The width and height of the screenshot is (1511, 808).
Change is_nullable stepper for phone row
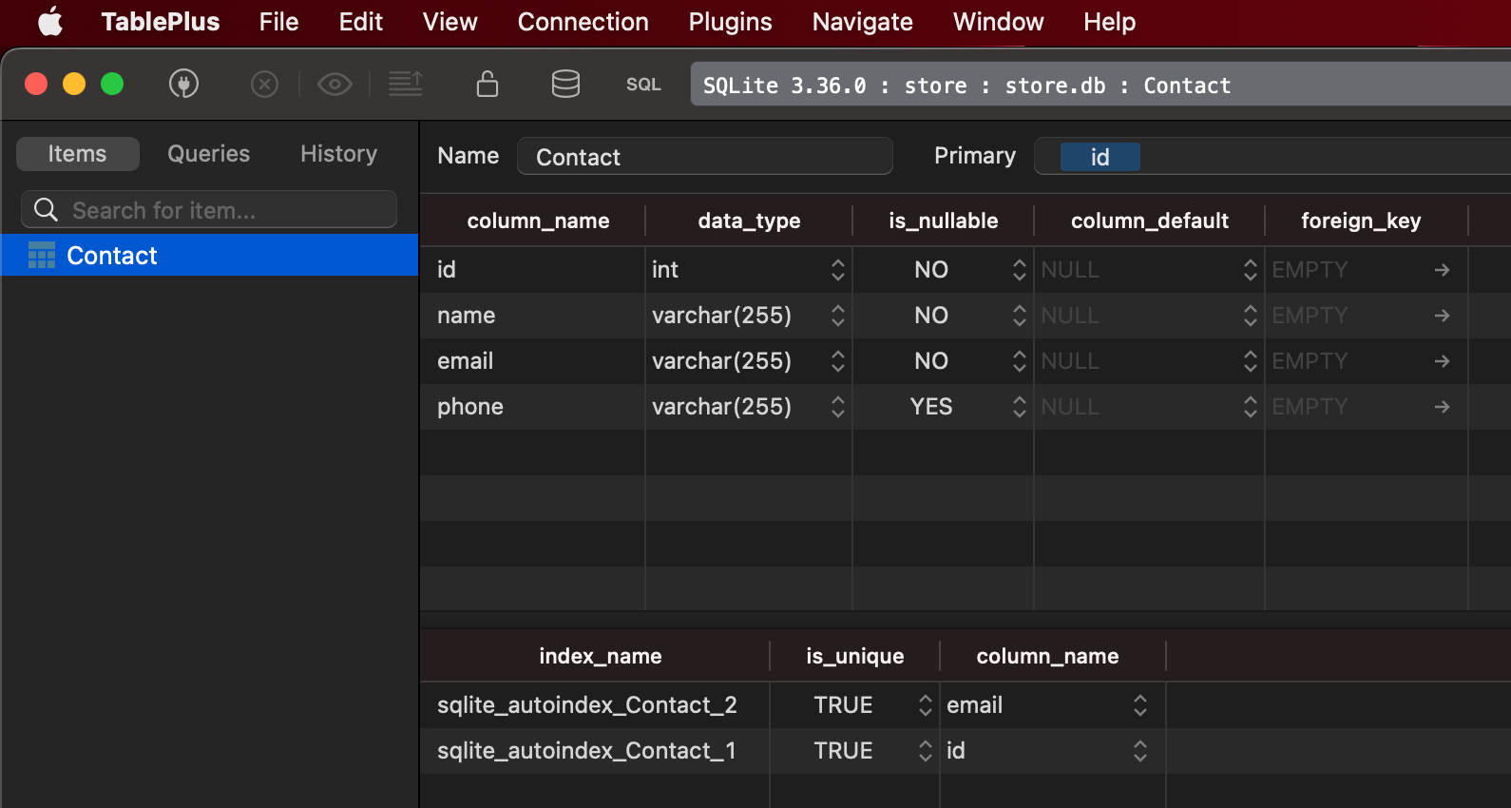point(1019,407)
